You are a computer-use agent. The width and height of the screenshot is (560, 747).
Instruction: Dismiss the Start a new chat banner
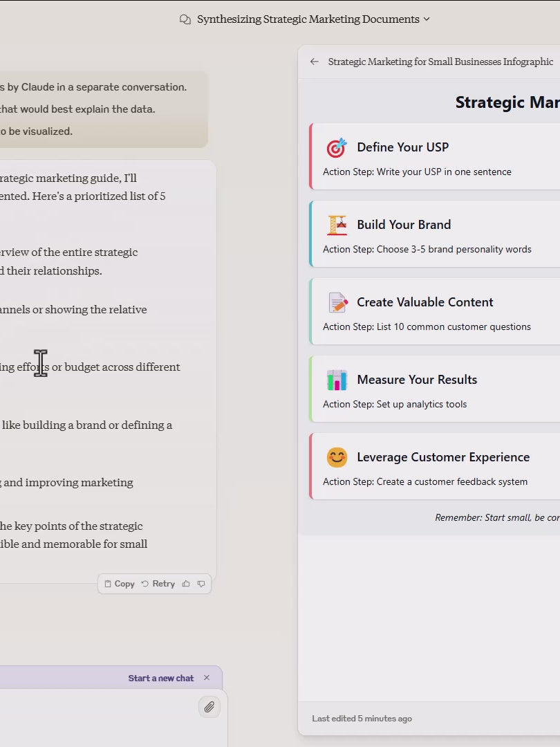click(x=207, y=678)
